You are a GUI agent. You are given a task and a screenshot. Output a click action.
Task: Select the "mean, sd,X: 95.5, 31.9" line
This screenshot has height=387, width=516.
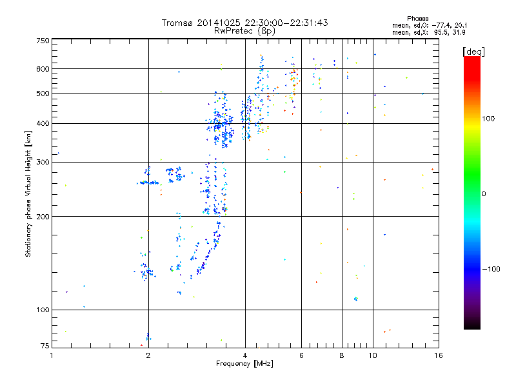[428, 32]
